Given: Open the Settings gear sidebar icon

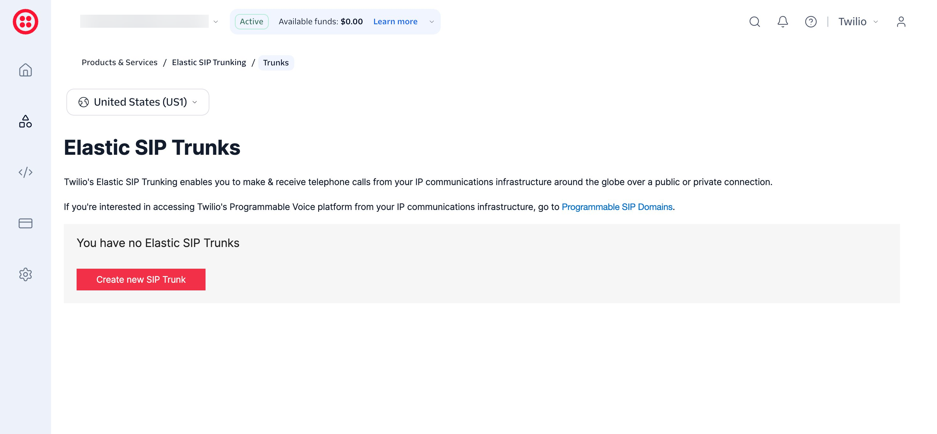Looking at the screenshot, I should 26,274.
